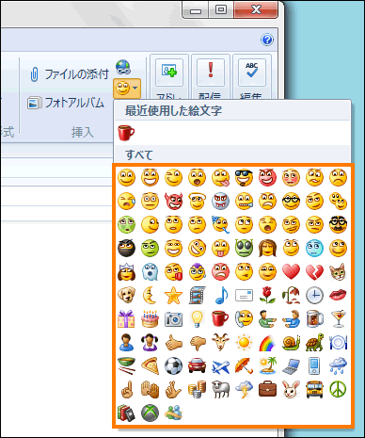Insert the pizza slice emoticon
This screenshot has height=438, width=365.
(x=150, y=365)
